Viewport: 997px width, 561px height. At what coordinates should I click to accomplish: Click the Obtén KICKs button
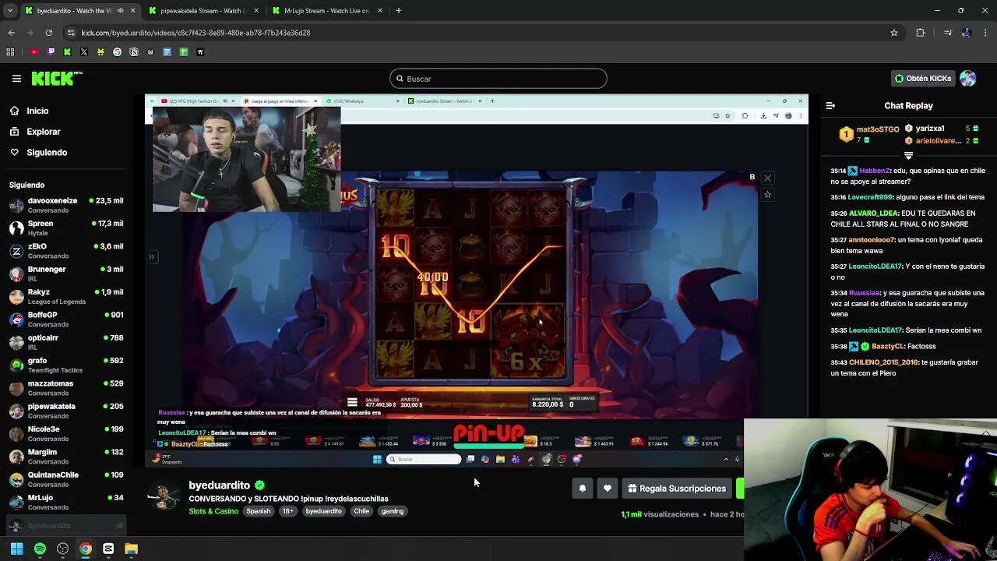coord(923,79)
